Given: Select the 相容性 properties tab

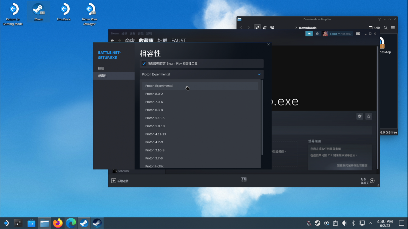Looking at the screenshot, I should (114, 76).
